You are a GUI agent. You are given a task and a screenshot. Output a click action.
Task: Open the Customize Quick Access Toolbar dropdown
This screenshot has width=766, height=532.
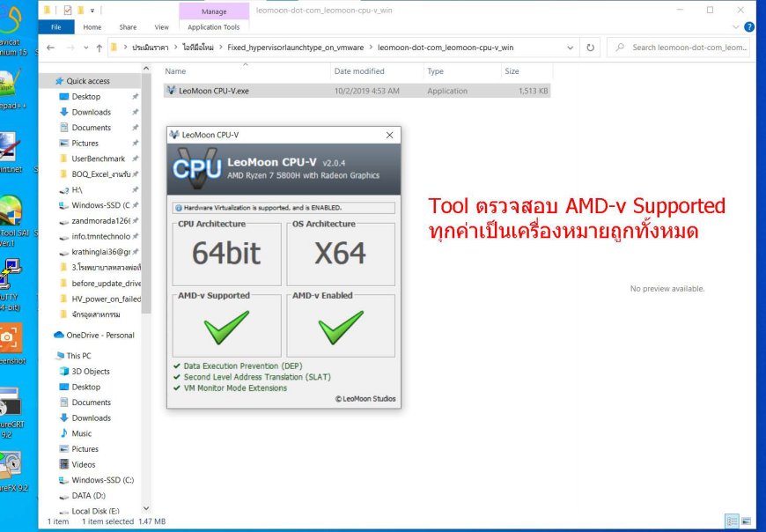pyautogui.click(x=92, y=11)
